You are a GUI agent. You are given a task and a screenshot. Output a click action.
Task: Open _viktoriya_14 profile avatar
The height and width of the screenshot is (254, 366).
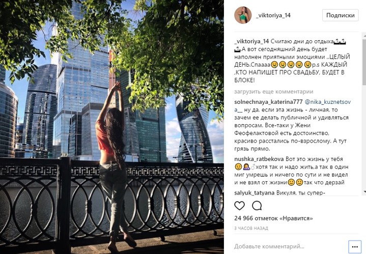click(243, 15)
